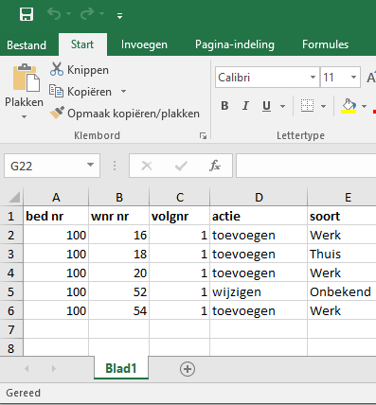This screenshot has height=405, width=376.
Task: Switch to the Start tab
Action: point(82,44)
